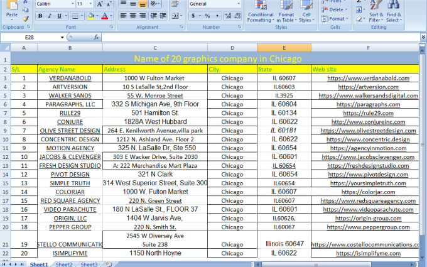The width and height of the screenshot is (427, 267).
Task: Open Cell Styles gallery
Action: 306,11
